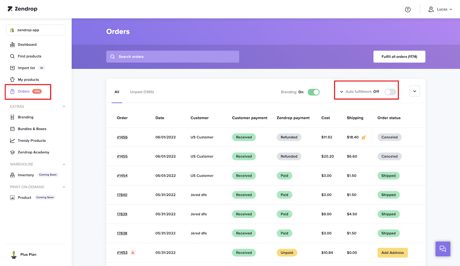460x266 pixels.
Task: Click the Zendrop logo
Action: [22, 9]
